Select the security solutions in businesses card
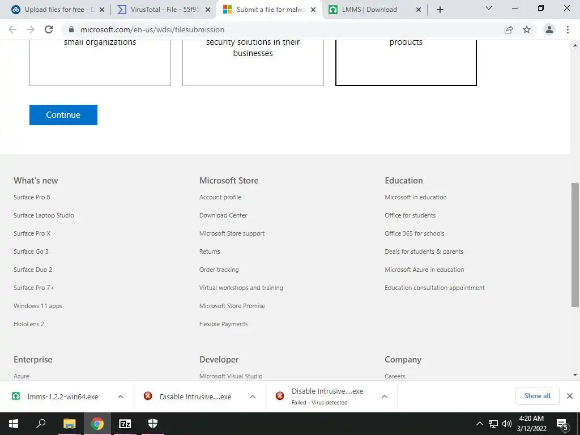The height and width of the screenshot is (435, 580). 253,62
